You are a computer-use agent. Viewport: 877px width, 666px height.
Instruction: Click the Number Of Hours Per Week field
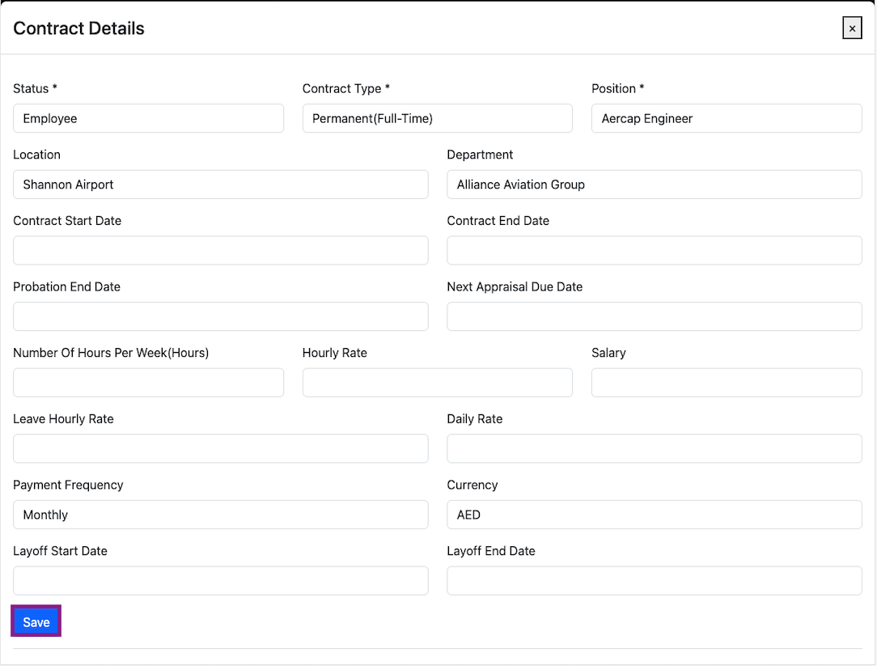coord(148,383)
